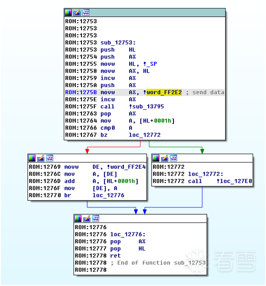Click the pencil icon of the loc_12772 node
Viewport: 266px width, 286px height.
pyautogui.click(x=164, y=158)
